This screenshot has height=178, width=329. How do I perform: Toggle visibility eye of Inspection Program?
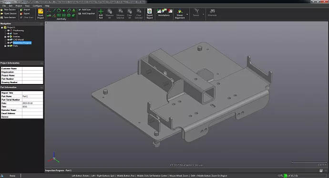9,43
